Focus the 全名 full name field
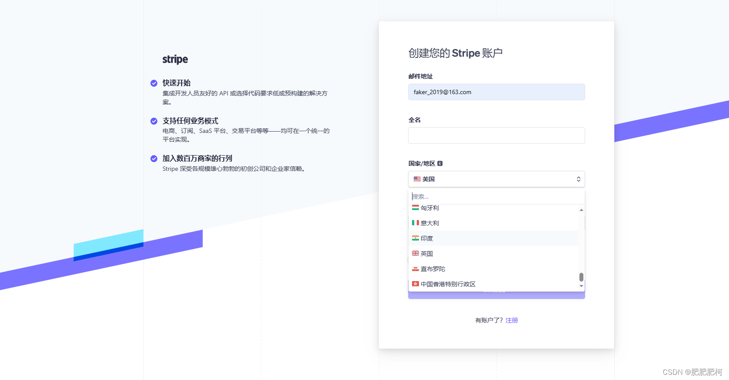729x380 pixels. [x=497, y=136]
